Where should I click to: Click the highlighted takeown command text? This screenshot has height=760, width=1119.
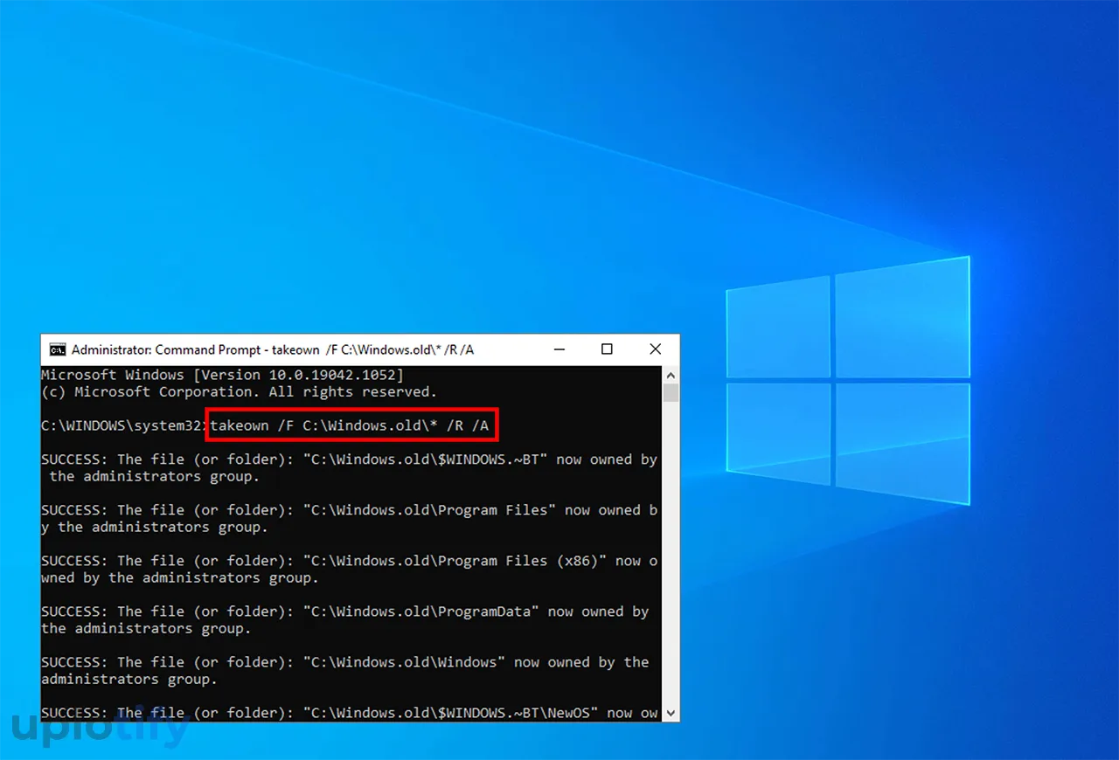[350, 425]
